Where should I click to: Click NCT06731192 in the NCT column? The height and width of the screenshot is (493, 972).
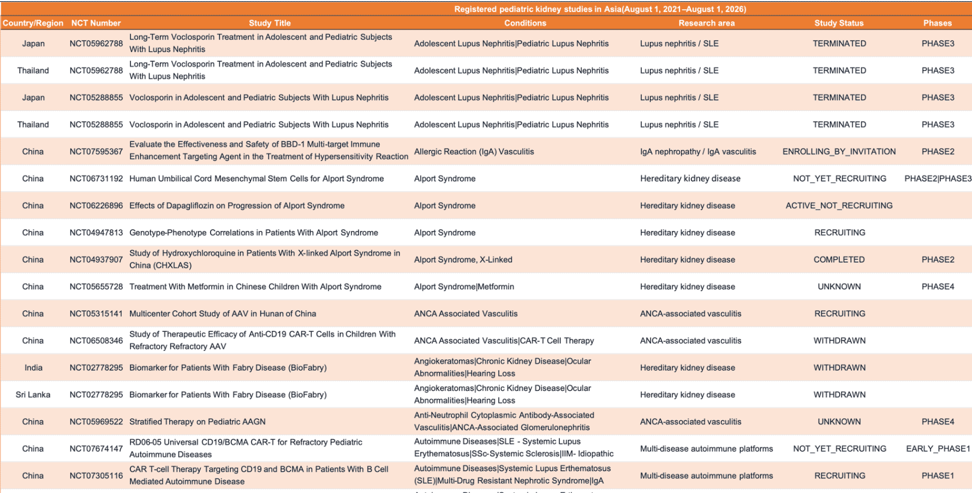click(x=96, y=178)
